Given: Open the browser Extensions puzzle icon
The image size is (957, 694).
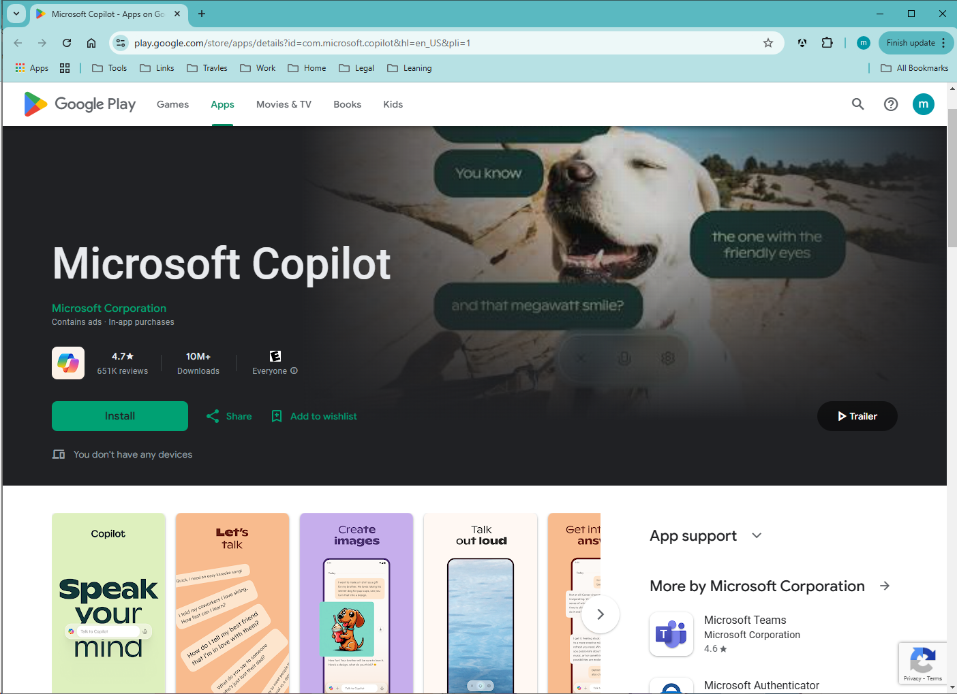Looking at the screenshot, I should pyautogui.click(x=827, y=43).
